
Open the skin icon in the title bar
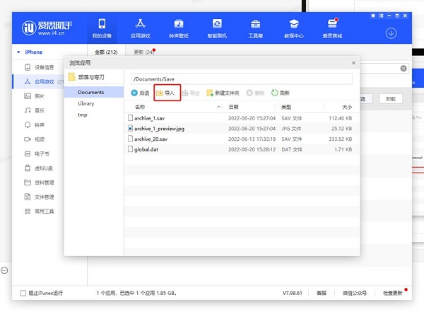[373, 16]
